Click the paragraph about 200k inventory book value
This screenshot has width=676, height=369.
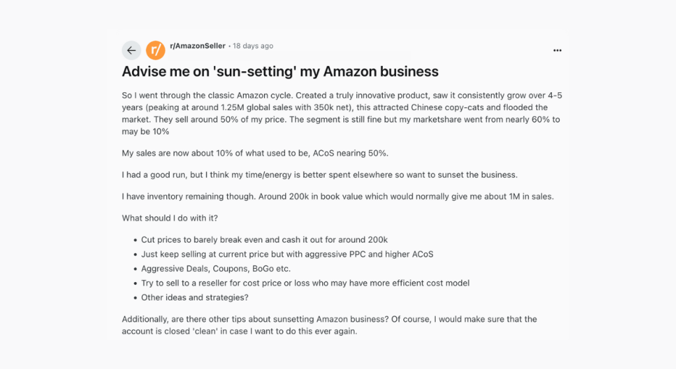point(337,196)
